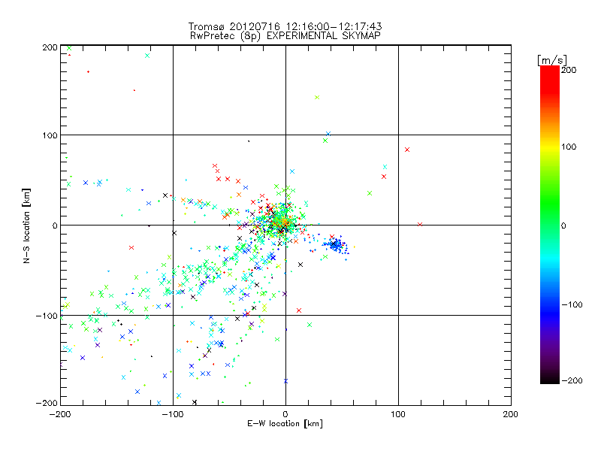Click the X-axis tick label "0"

tap(285, 414)
